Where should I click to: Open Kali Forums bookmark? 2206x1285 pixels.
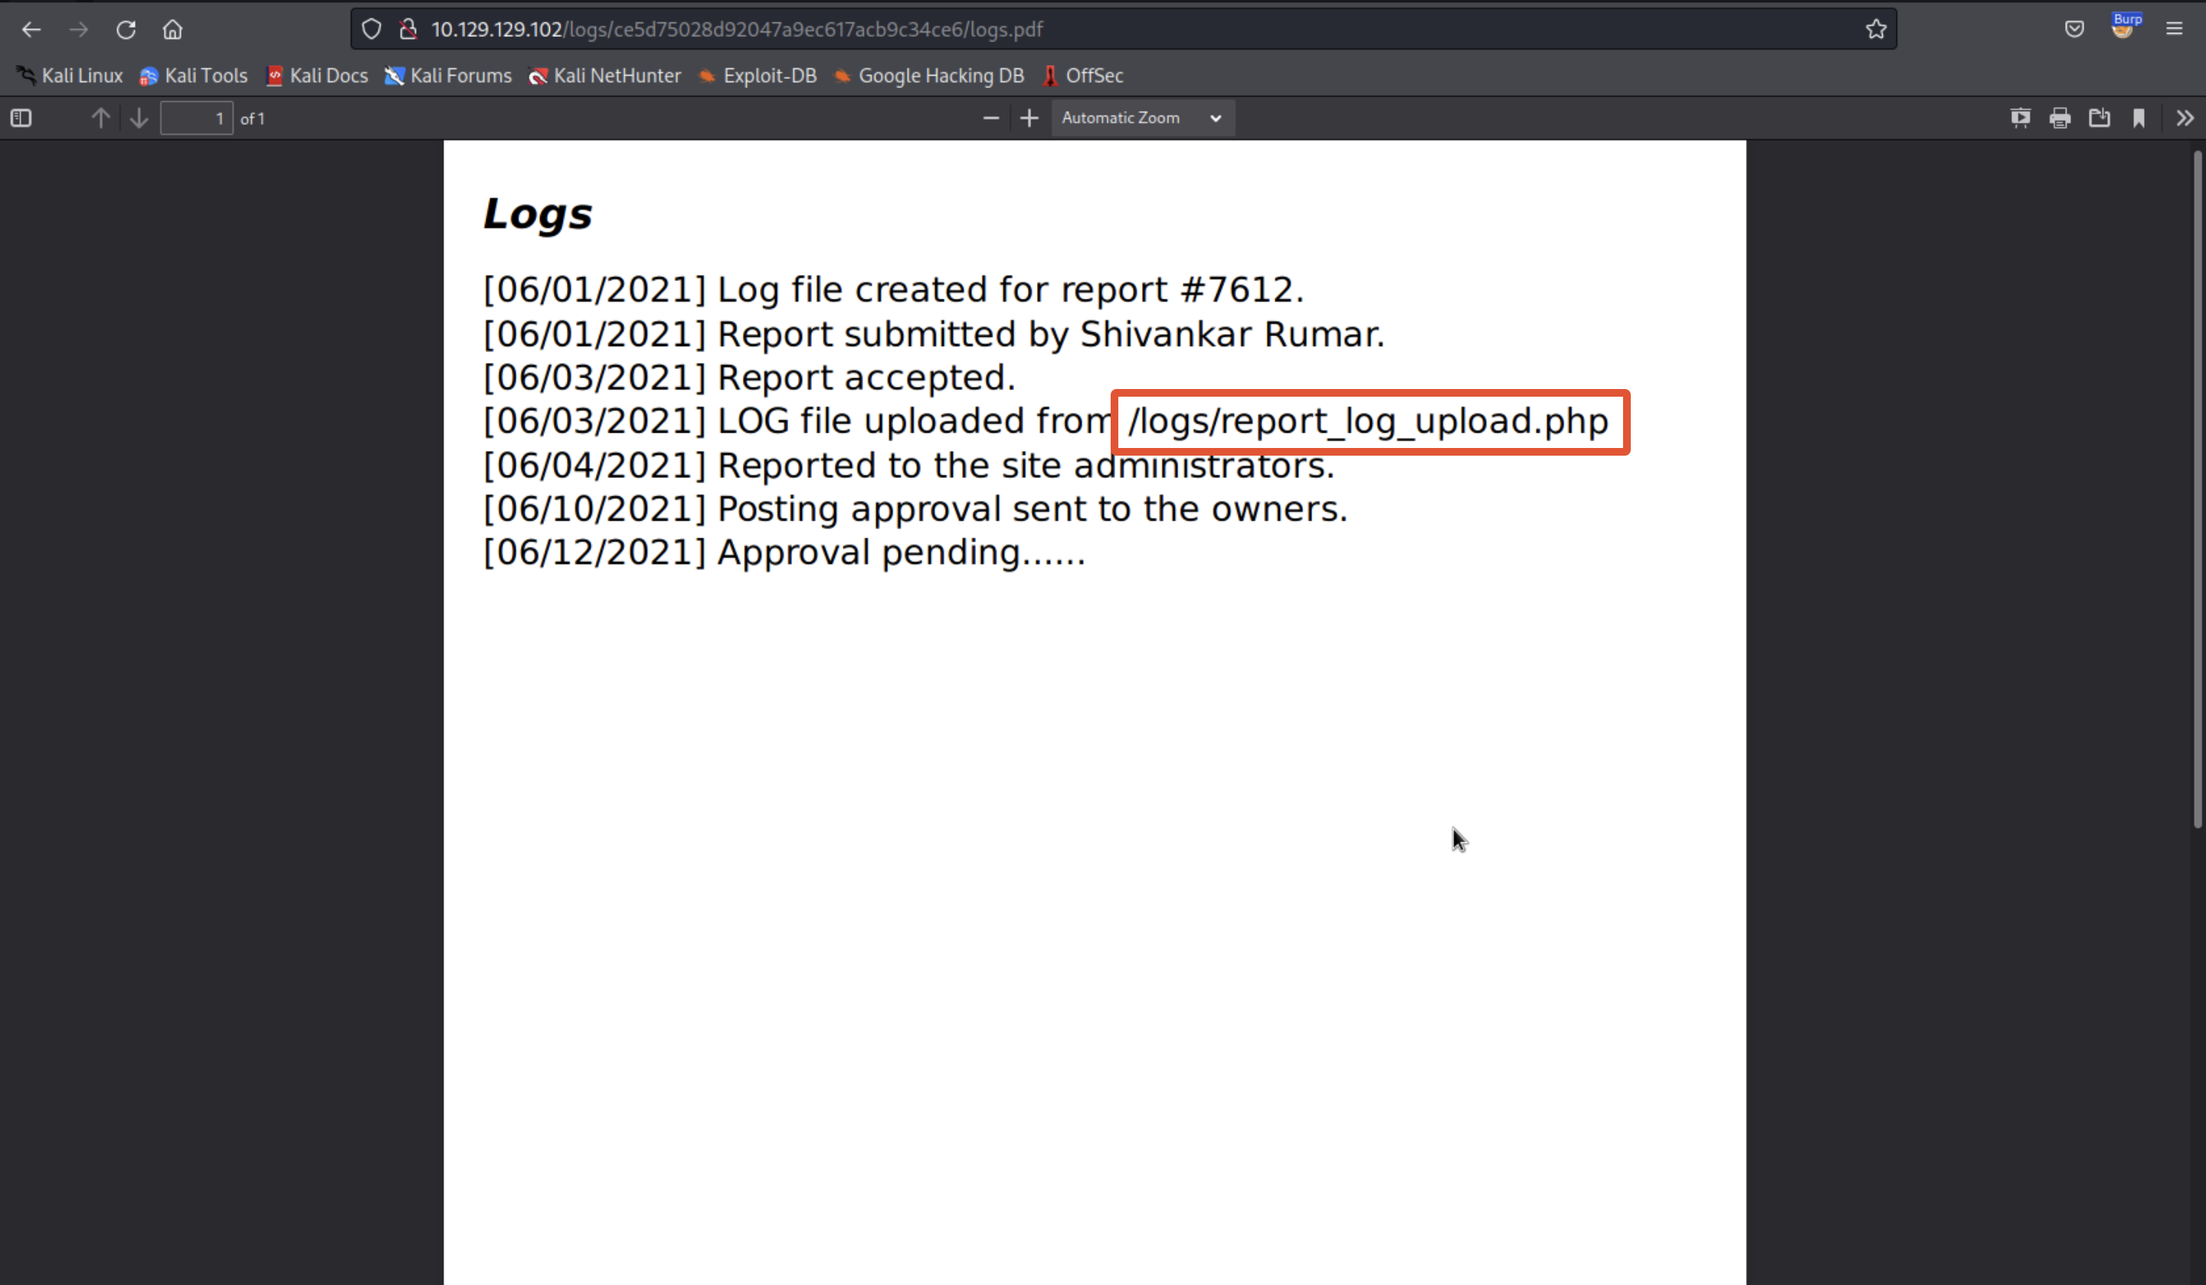[448, 76]
